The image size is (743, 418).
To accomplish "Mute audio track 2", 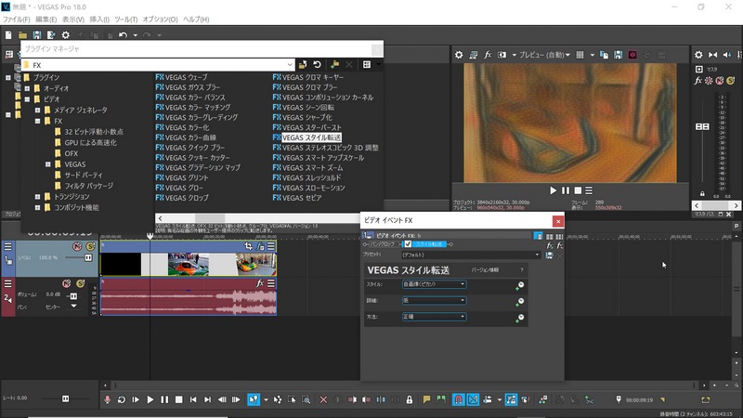I will [x=67, y=283].
